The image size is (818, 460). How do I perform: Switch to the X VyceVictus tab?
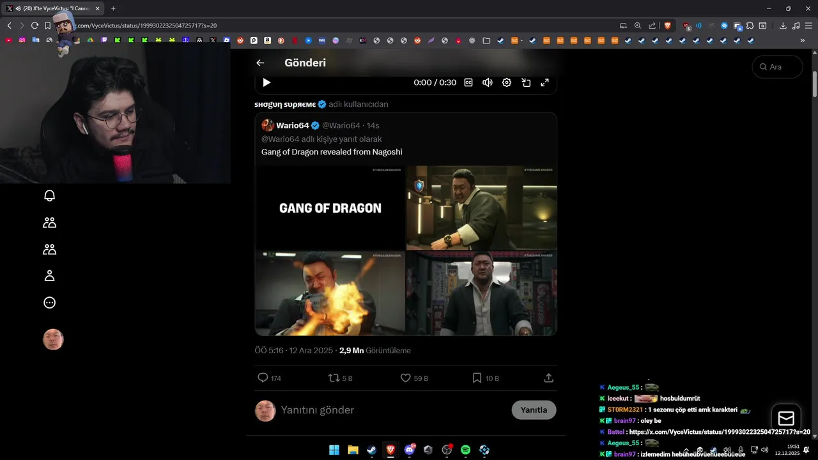(x=54, y=8)
